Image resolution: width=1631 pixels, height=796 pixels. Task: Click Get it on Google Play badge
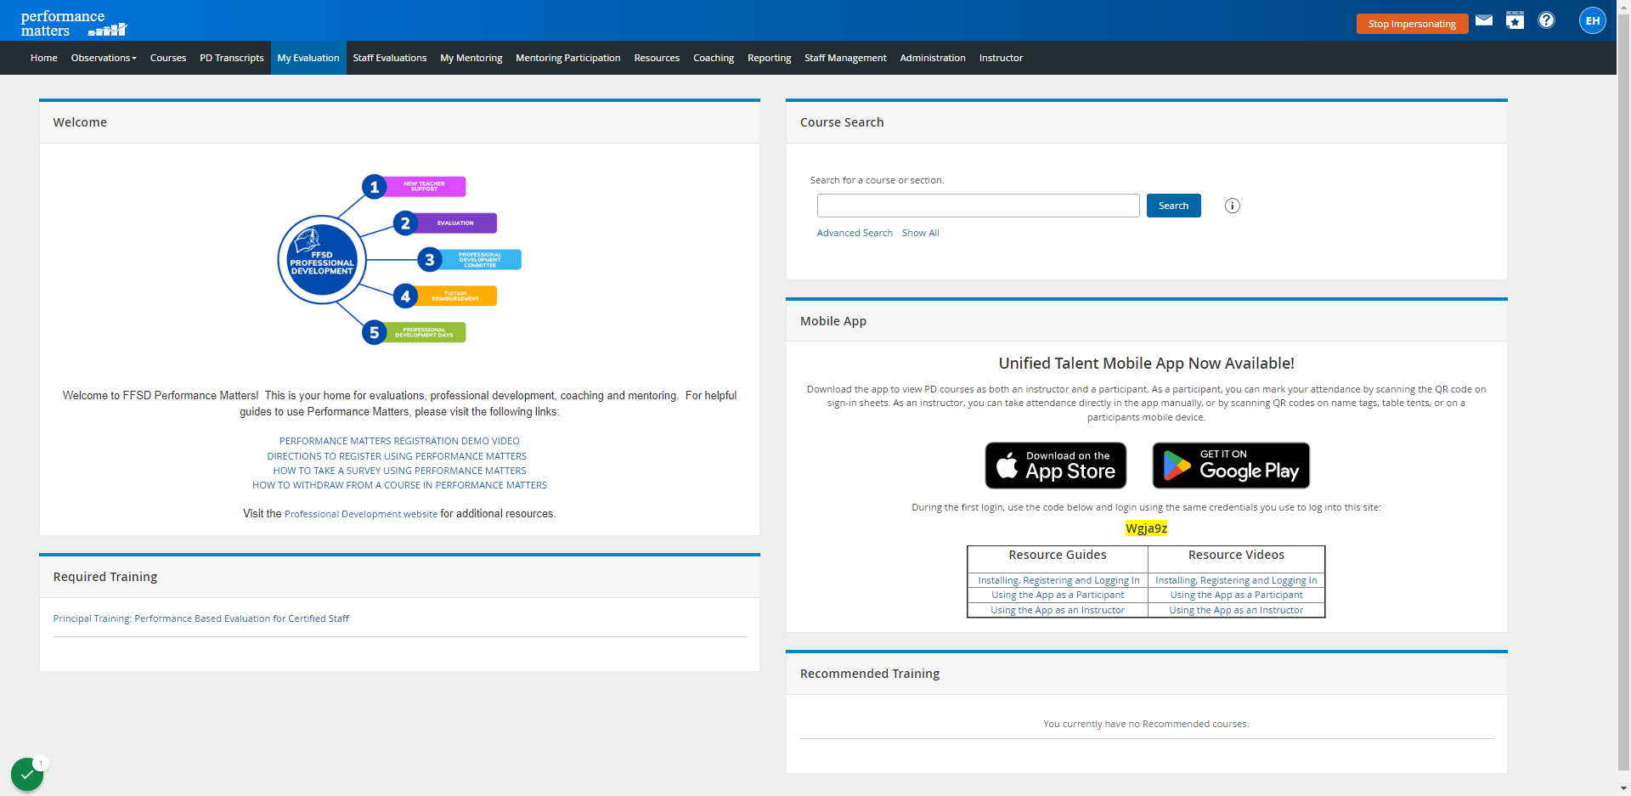[x=1231, y=466]
